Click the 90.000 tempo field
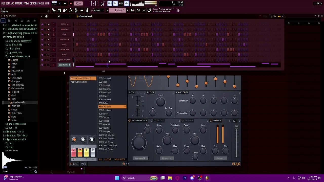The image size is (324, 182). (x=78, y=4)
